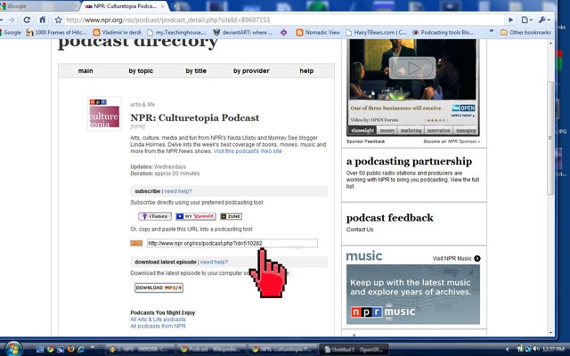This screenshot has height=356, width=570.
Task: Switch to Untitled 1 OpenOffice taskbar button
Action: point(354,350)
